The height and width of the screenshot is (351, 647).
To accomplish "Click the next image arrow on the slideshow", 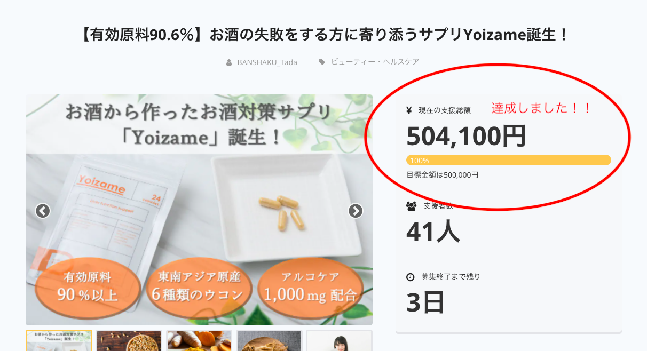I will [356, 211].
